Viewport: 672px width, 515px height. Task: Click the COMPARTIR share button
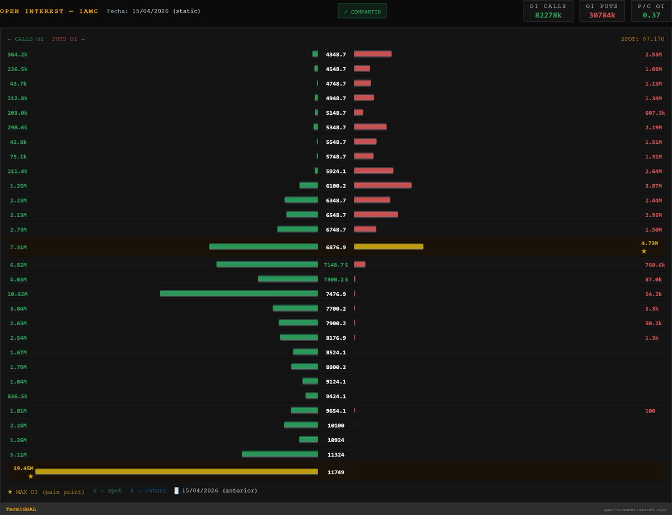pos(362,11)
